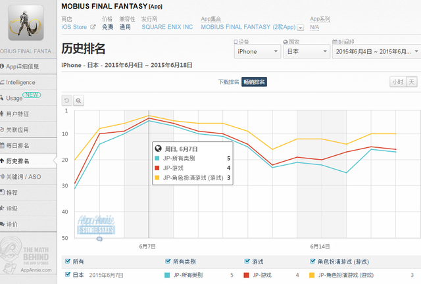Switch to the 下载排名 tab
Image resolution: width=421 pixels, height=284 pixels.
(228, 82)
